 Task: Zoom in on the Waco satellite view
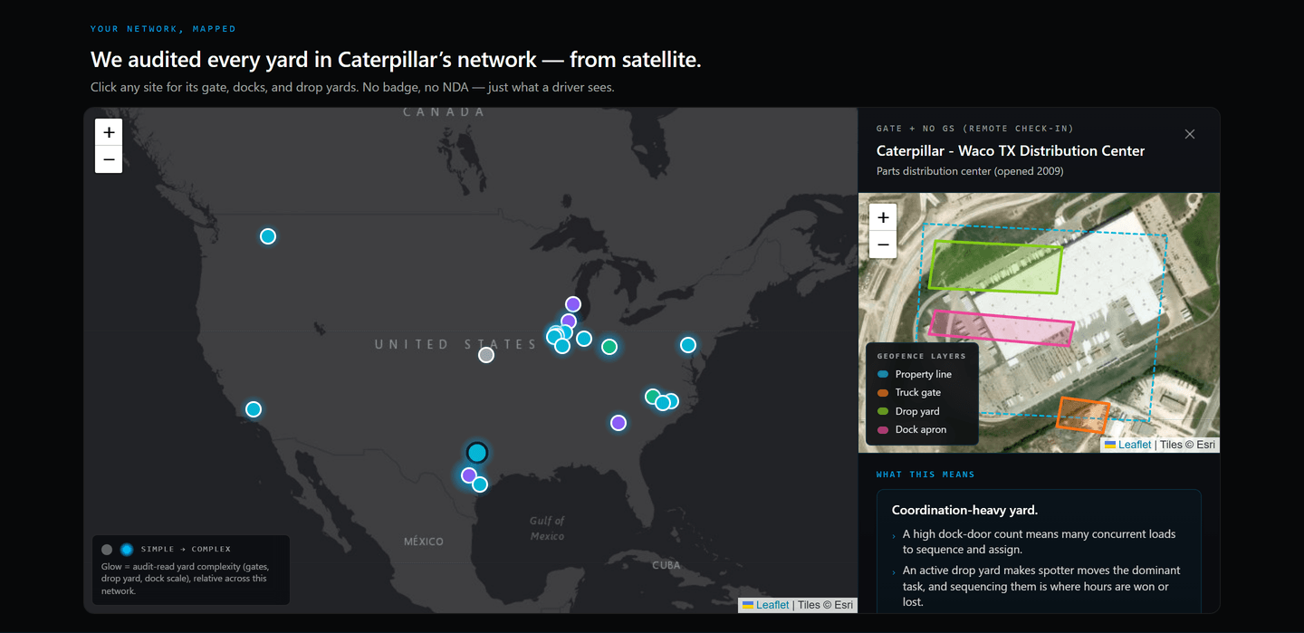(883, 217)
